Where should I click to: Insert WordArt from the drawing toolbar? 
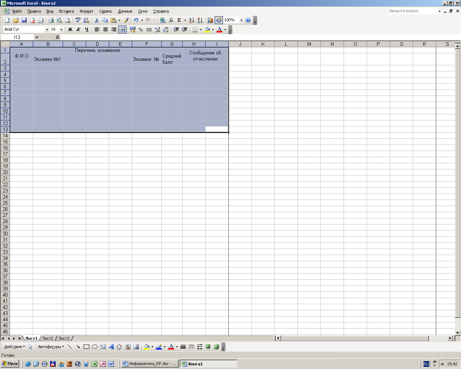[x=111, y=347]
